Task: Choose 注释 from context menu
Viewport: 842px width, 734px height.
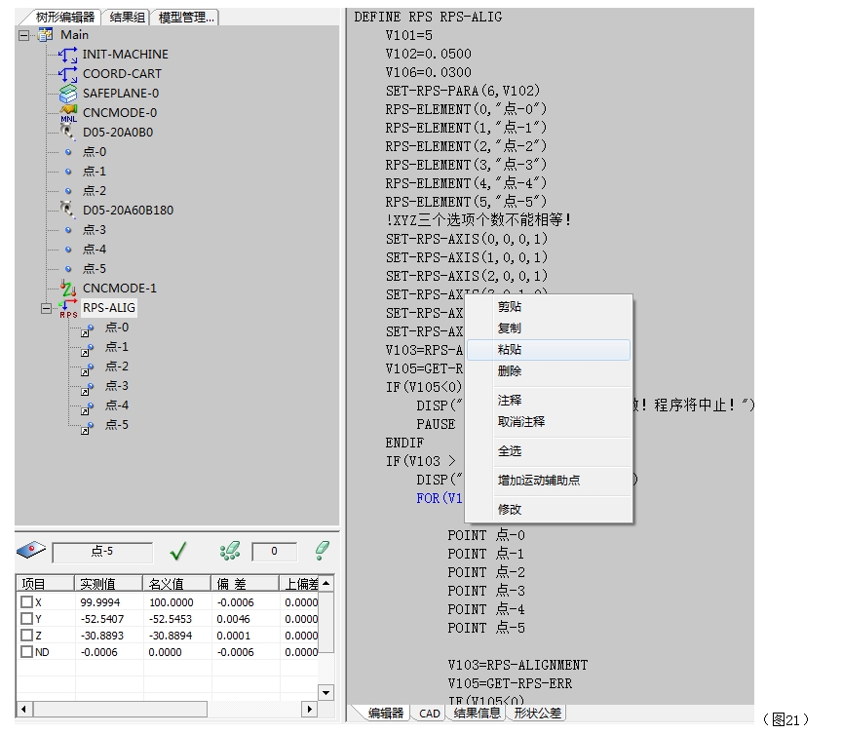Action: coord(549,400)
